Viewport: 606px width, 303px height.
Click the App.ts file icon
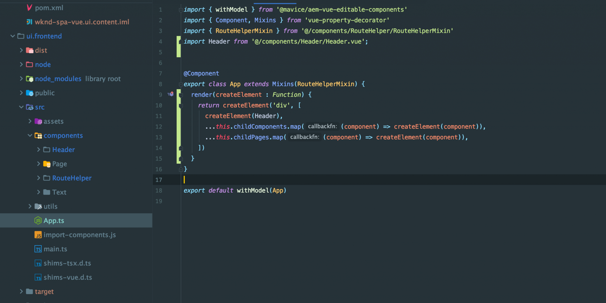coord(38,221)
